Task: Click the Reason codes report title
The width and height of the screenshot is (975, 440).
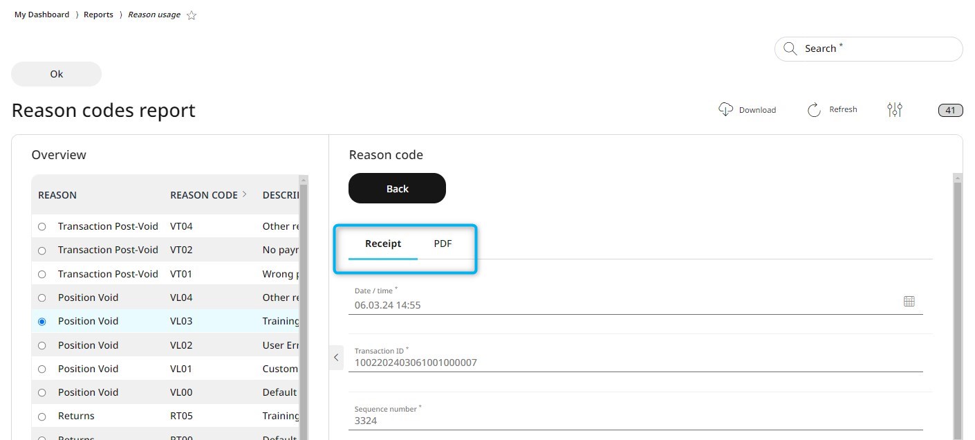Action: (x=104, y=111)
